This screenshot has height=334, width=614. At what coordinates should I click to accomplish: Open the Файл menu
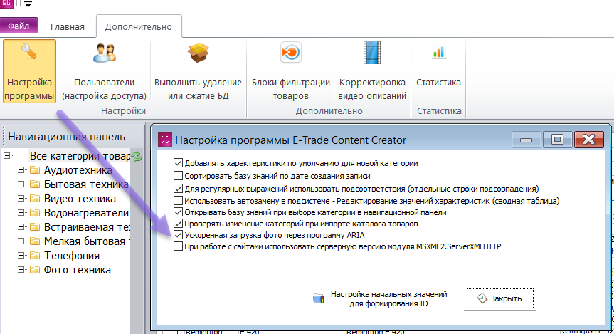point(18,26)
